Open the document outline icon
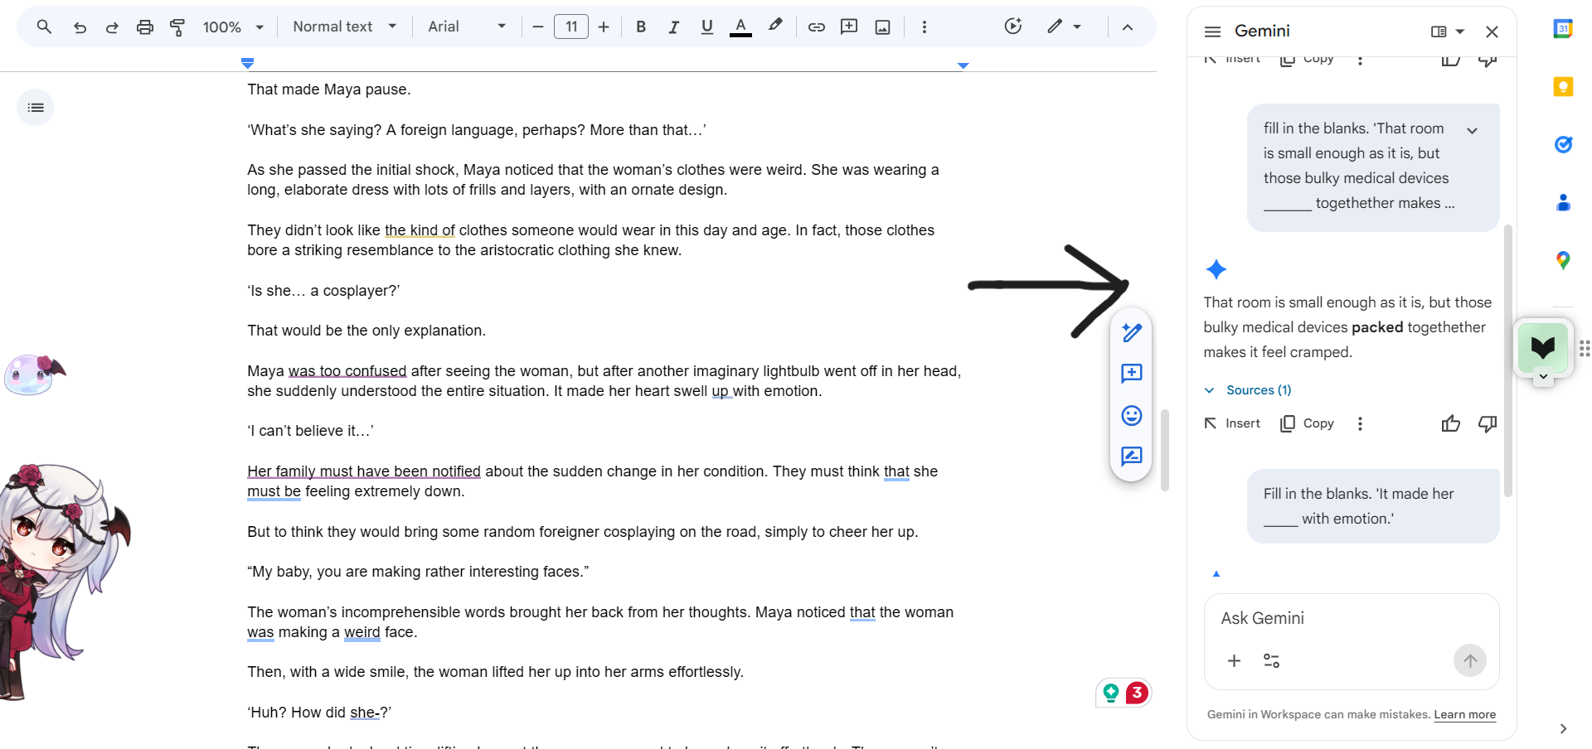Image resolution: width=1592 pixels, height=749 pixels. pos(36,108)
